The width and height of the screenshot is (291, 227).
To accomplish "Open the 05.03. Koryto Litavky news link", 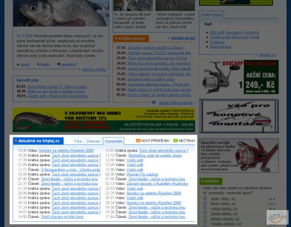I will 159,94.
